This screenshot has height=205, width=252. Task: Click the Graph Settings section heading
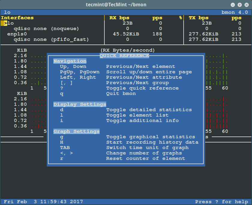coord(76,131)
